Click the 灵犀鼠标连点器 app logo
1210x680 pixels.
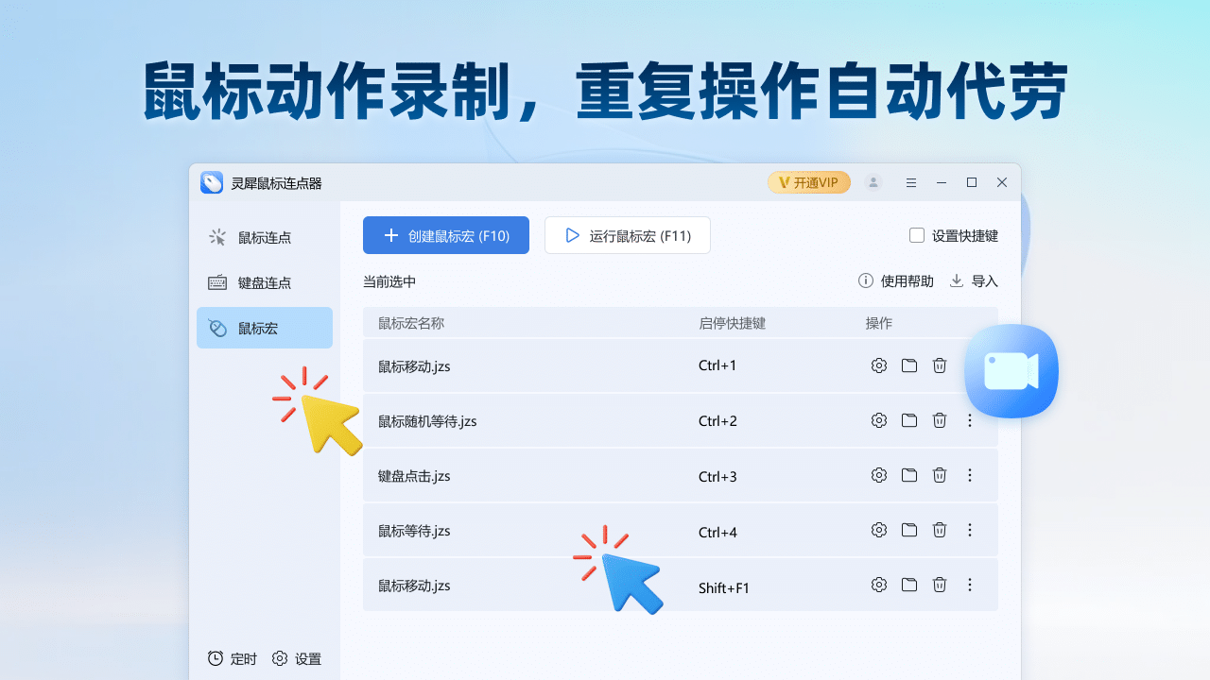[212, 182]
